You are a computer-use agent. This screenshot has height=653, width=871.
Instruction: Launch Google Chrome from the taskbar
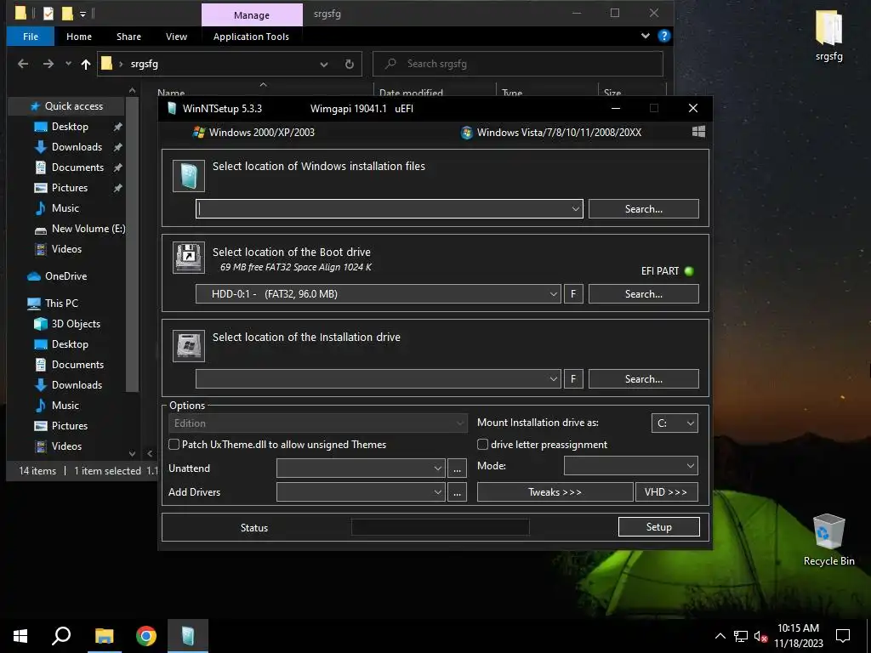(146, 636)
